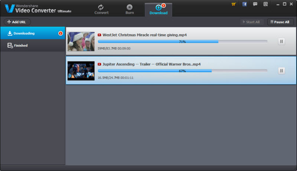Select the Jupiter Ascending trailer file name

pos(151,64)
